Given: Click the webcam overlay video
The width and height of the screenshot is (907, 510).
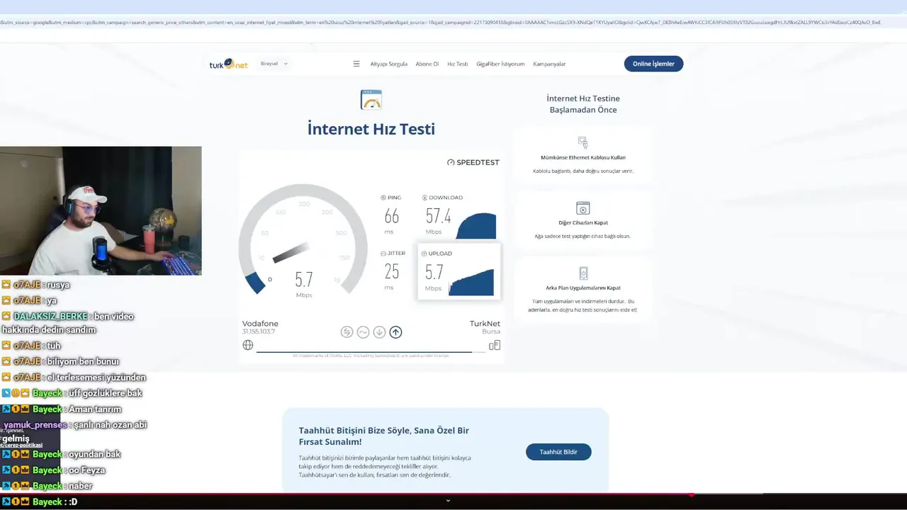Looking at the screenshot, I should click(101, 211).
